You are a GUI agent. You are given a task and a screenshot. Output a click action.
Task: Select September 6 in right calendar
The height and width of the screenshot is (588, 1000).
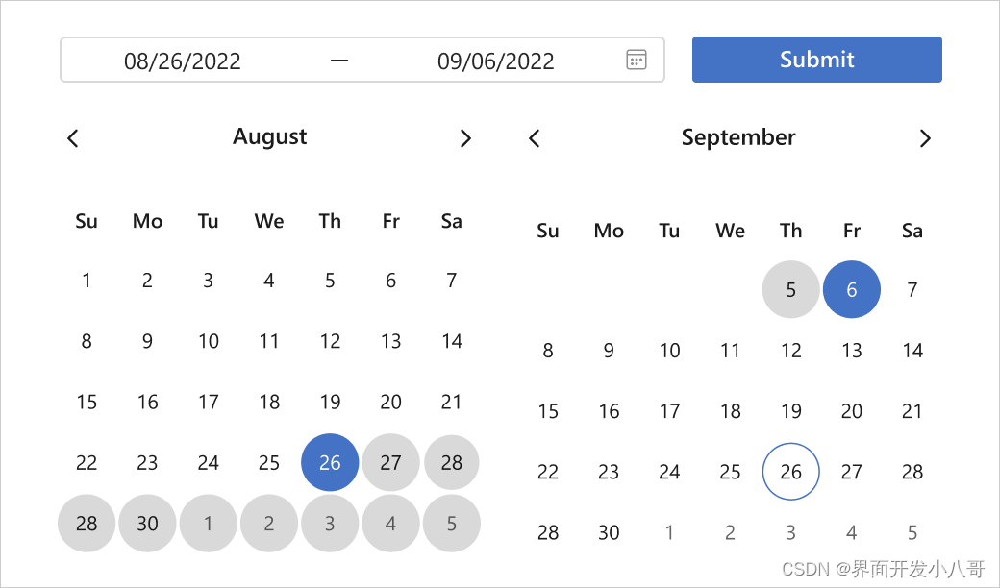click(x=852, y=290)
